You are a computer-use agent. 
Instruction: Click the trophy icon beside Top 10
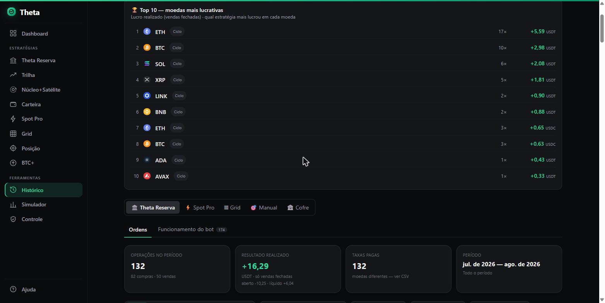[x=135, y=10]
